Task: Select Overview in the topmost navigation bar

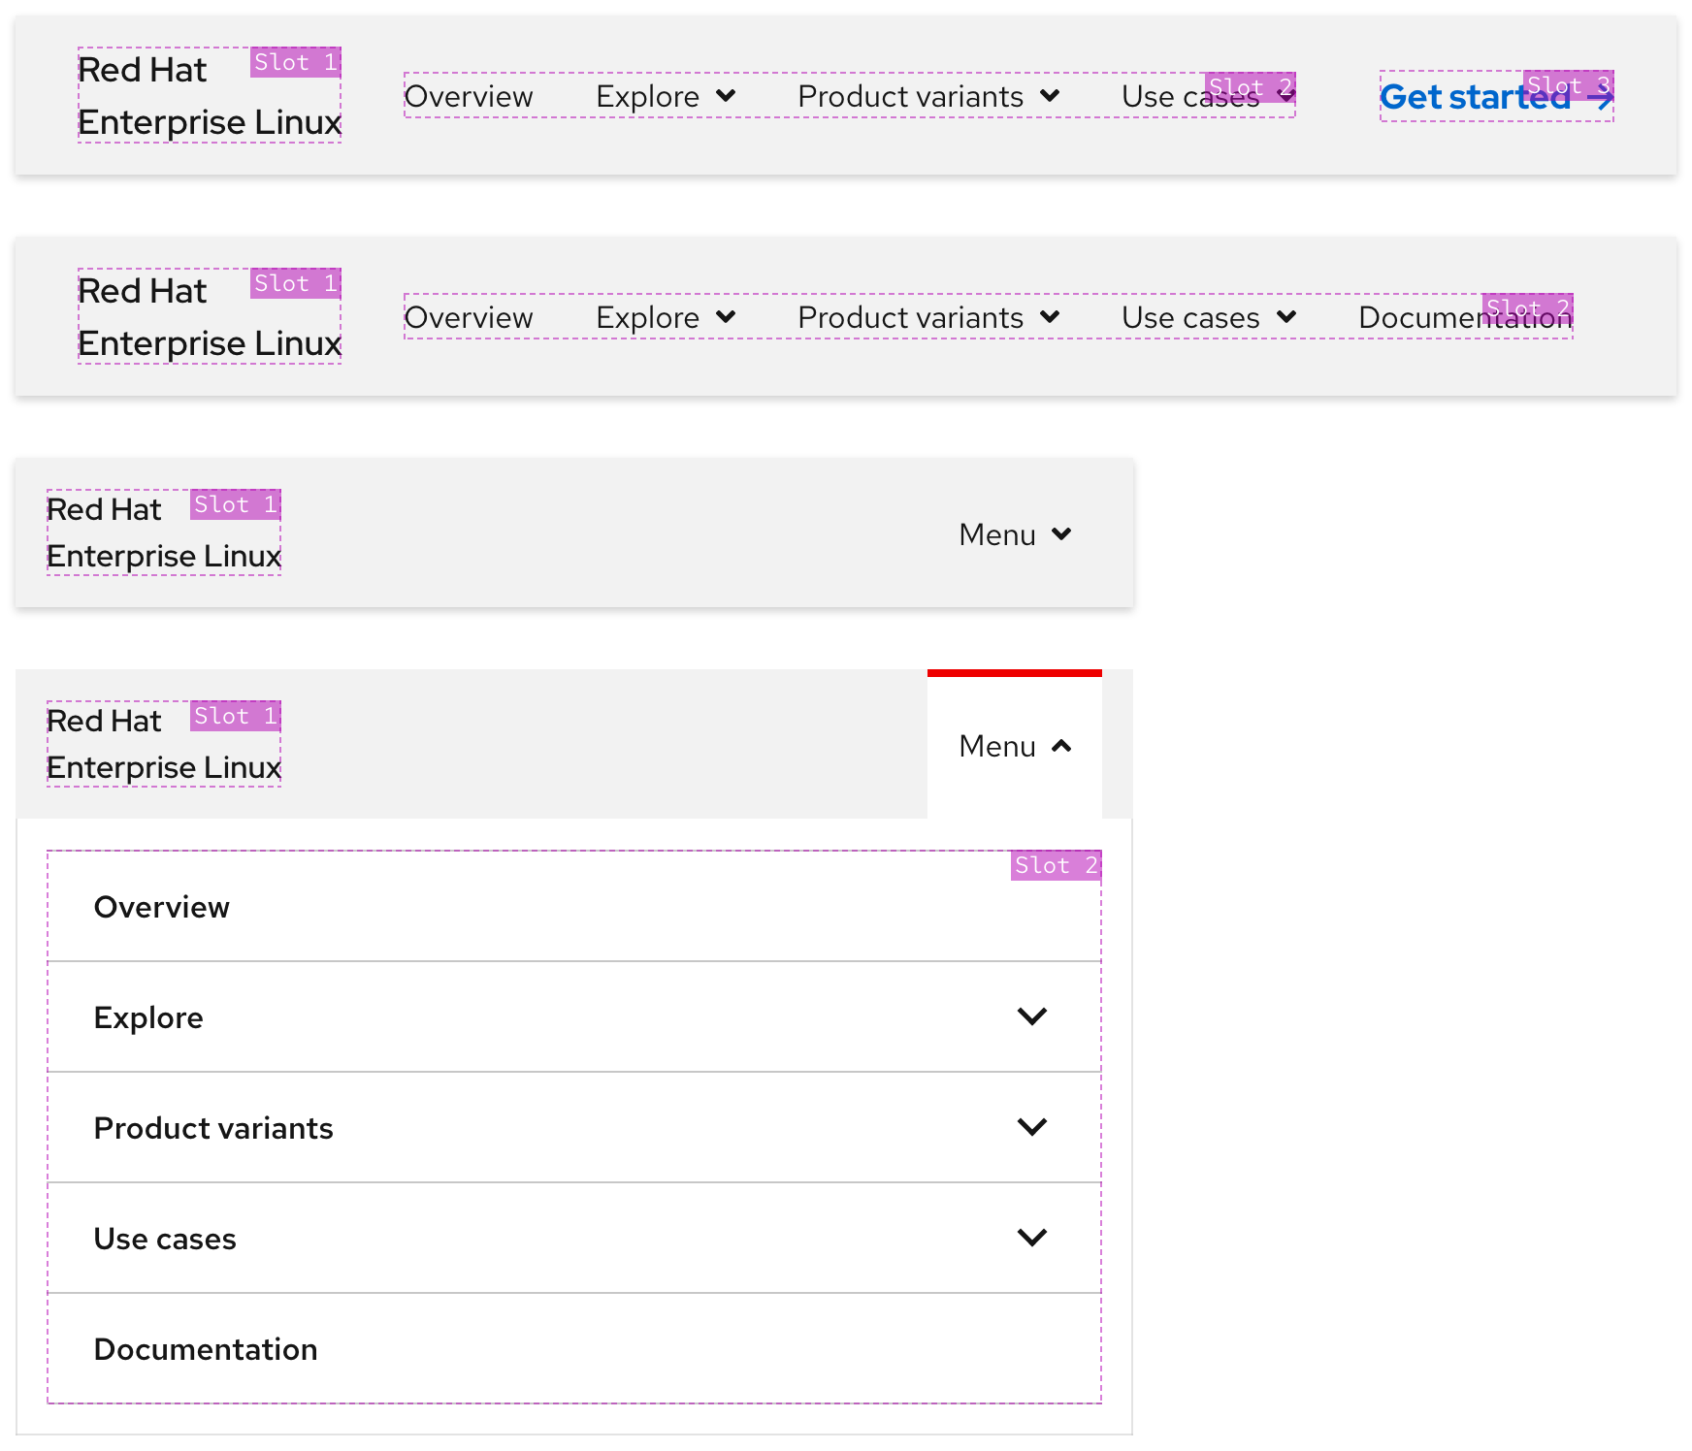Action: pos(469,97)
